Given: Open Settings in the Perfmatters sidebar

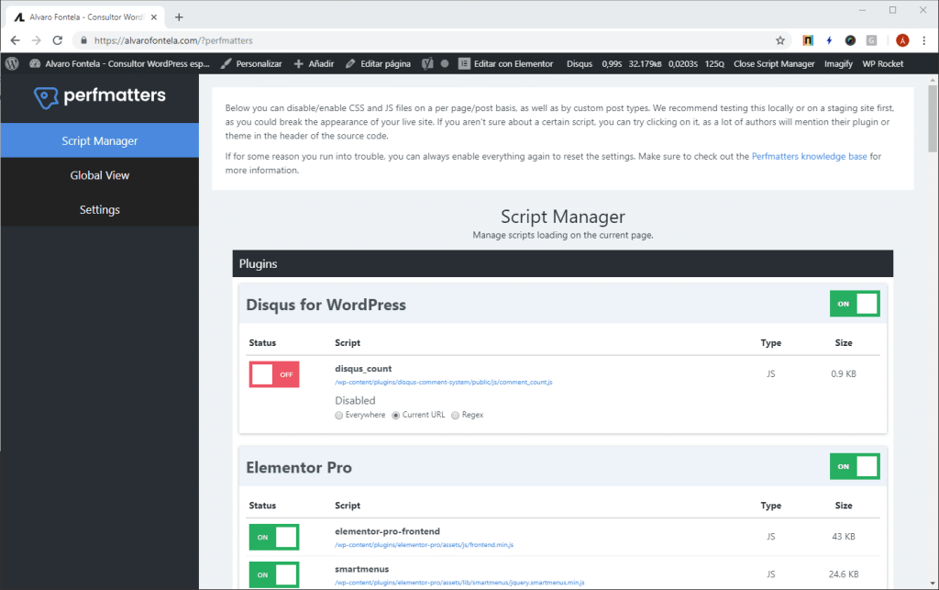Looking at the screenshot, I should [x=99, y=210].
